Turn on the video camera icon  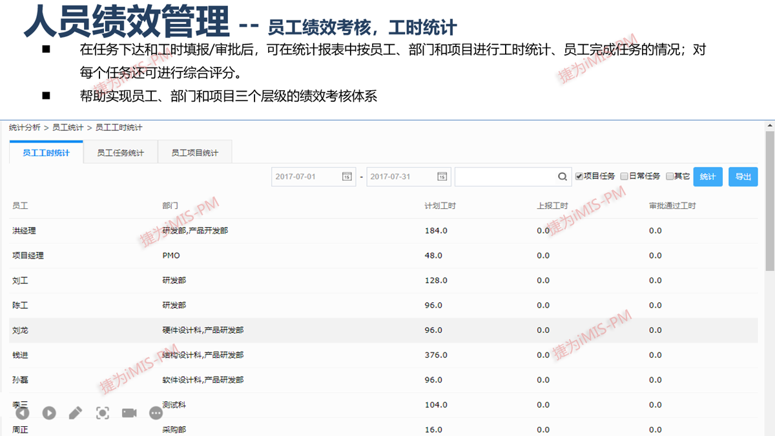point(129,413)
